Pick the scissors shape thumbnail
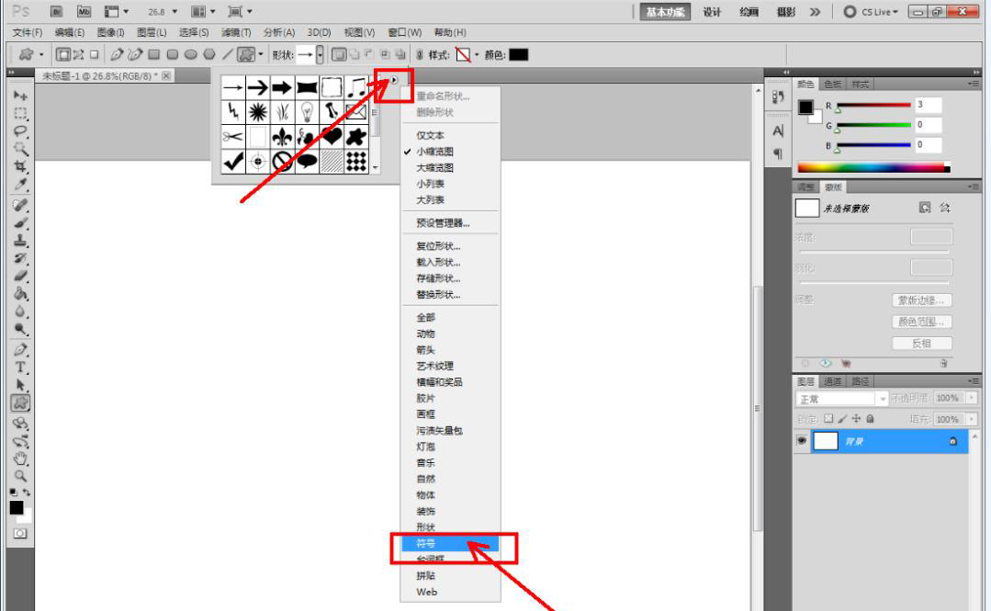The image size is (991, 611). point(232,137)
